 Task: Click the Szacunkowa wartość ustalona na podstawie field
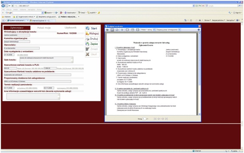(x=38, y=75)
